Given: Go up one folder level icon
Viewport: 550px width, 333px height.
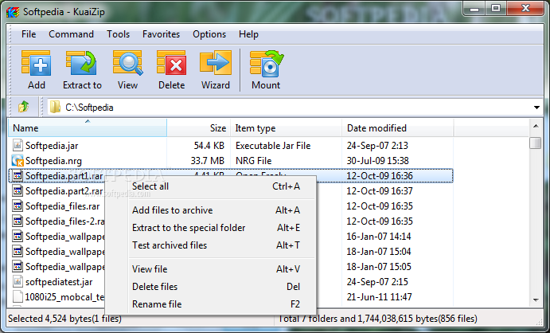Looking at the screenshot, I should (23, 106).
